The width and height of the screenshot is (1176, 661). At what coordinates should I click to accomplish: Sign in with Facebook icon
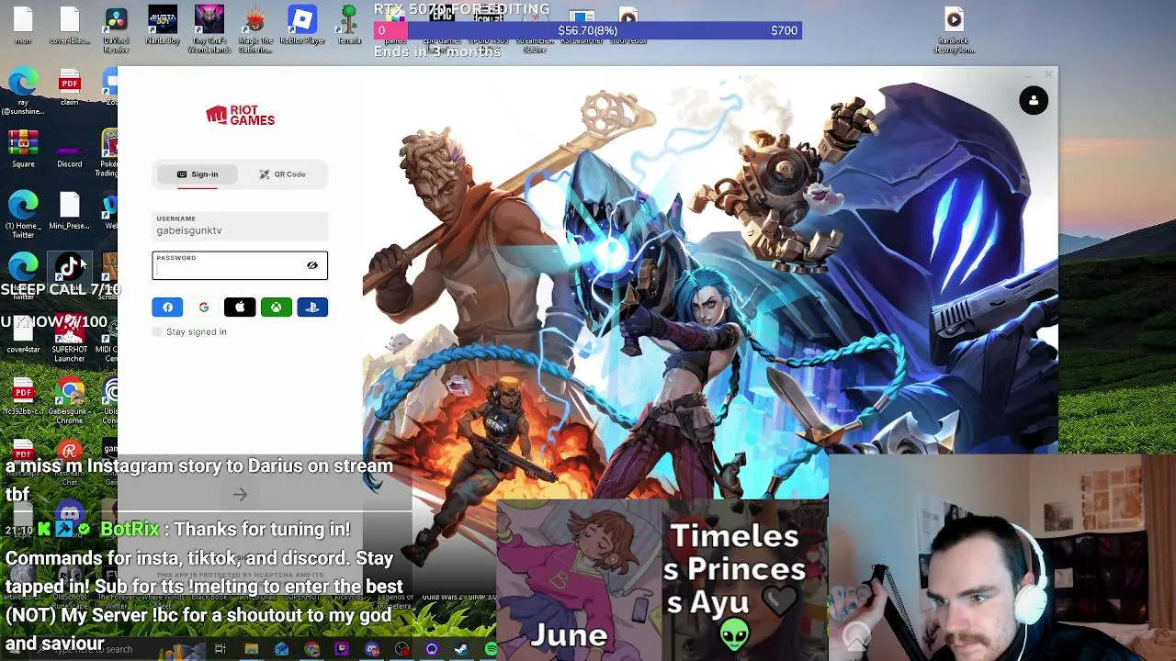click(x=167, y=308)
